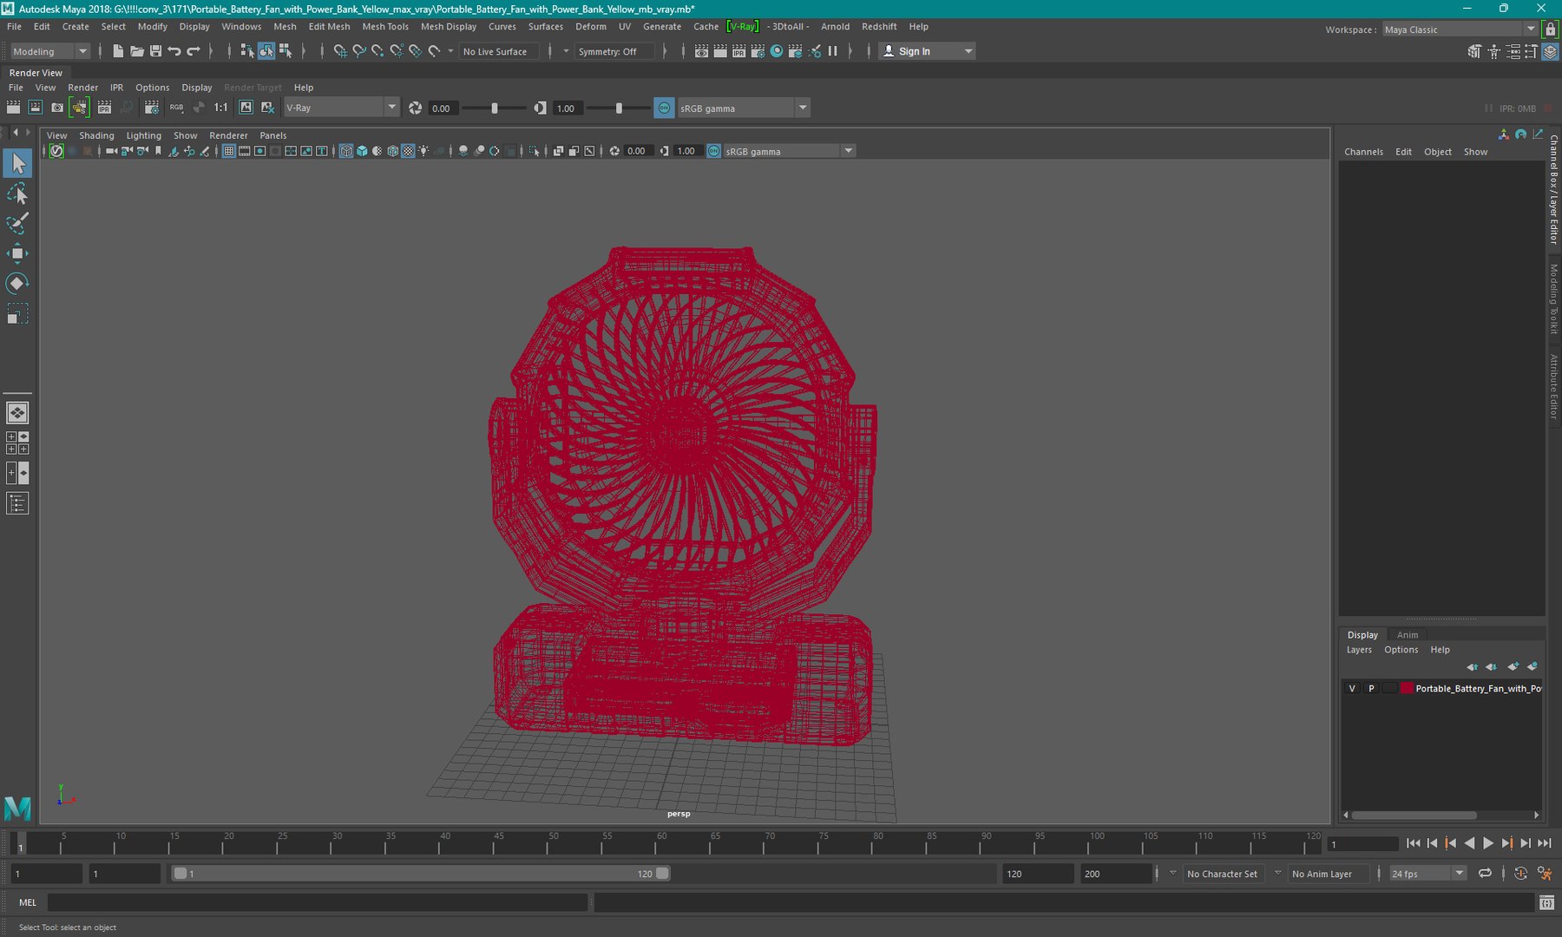Toggle visibility V of Portable_Battery_Fan layer
Viewport: 1562px width, 937px height.
[1352, 688]
